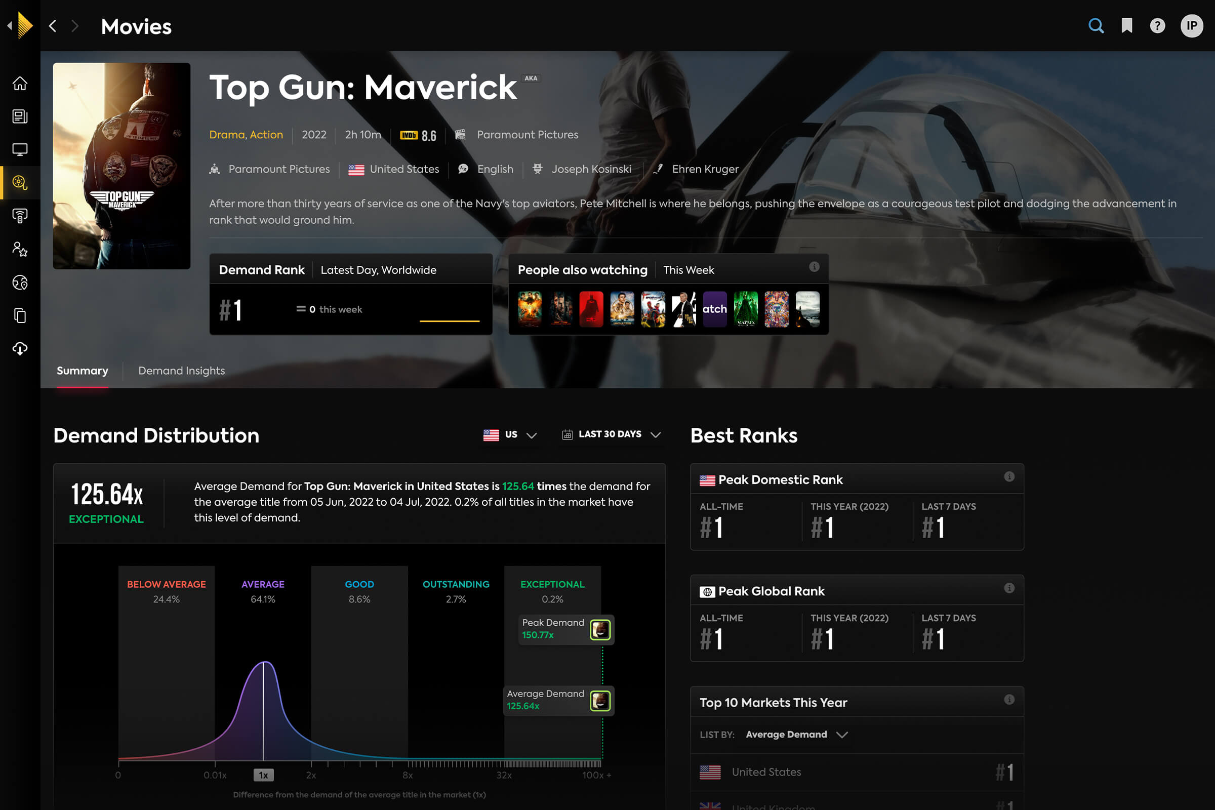The width and height of the screenshot is (1215, 810).
Task: Click the AKA badge beside title
Action: (531, 78)
